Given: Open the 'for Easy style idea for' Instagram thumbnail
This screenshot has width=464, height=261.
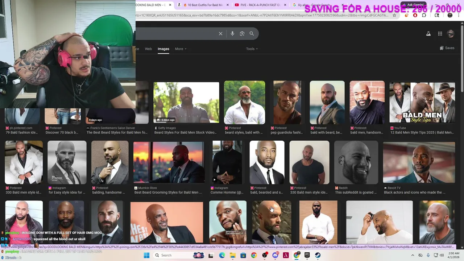Looking at the screenshot, I should coord(67,162).
